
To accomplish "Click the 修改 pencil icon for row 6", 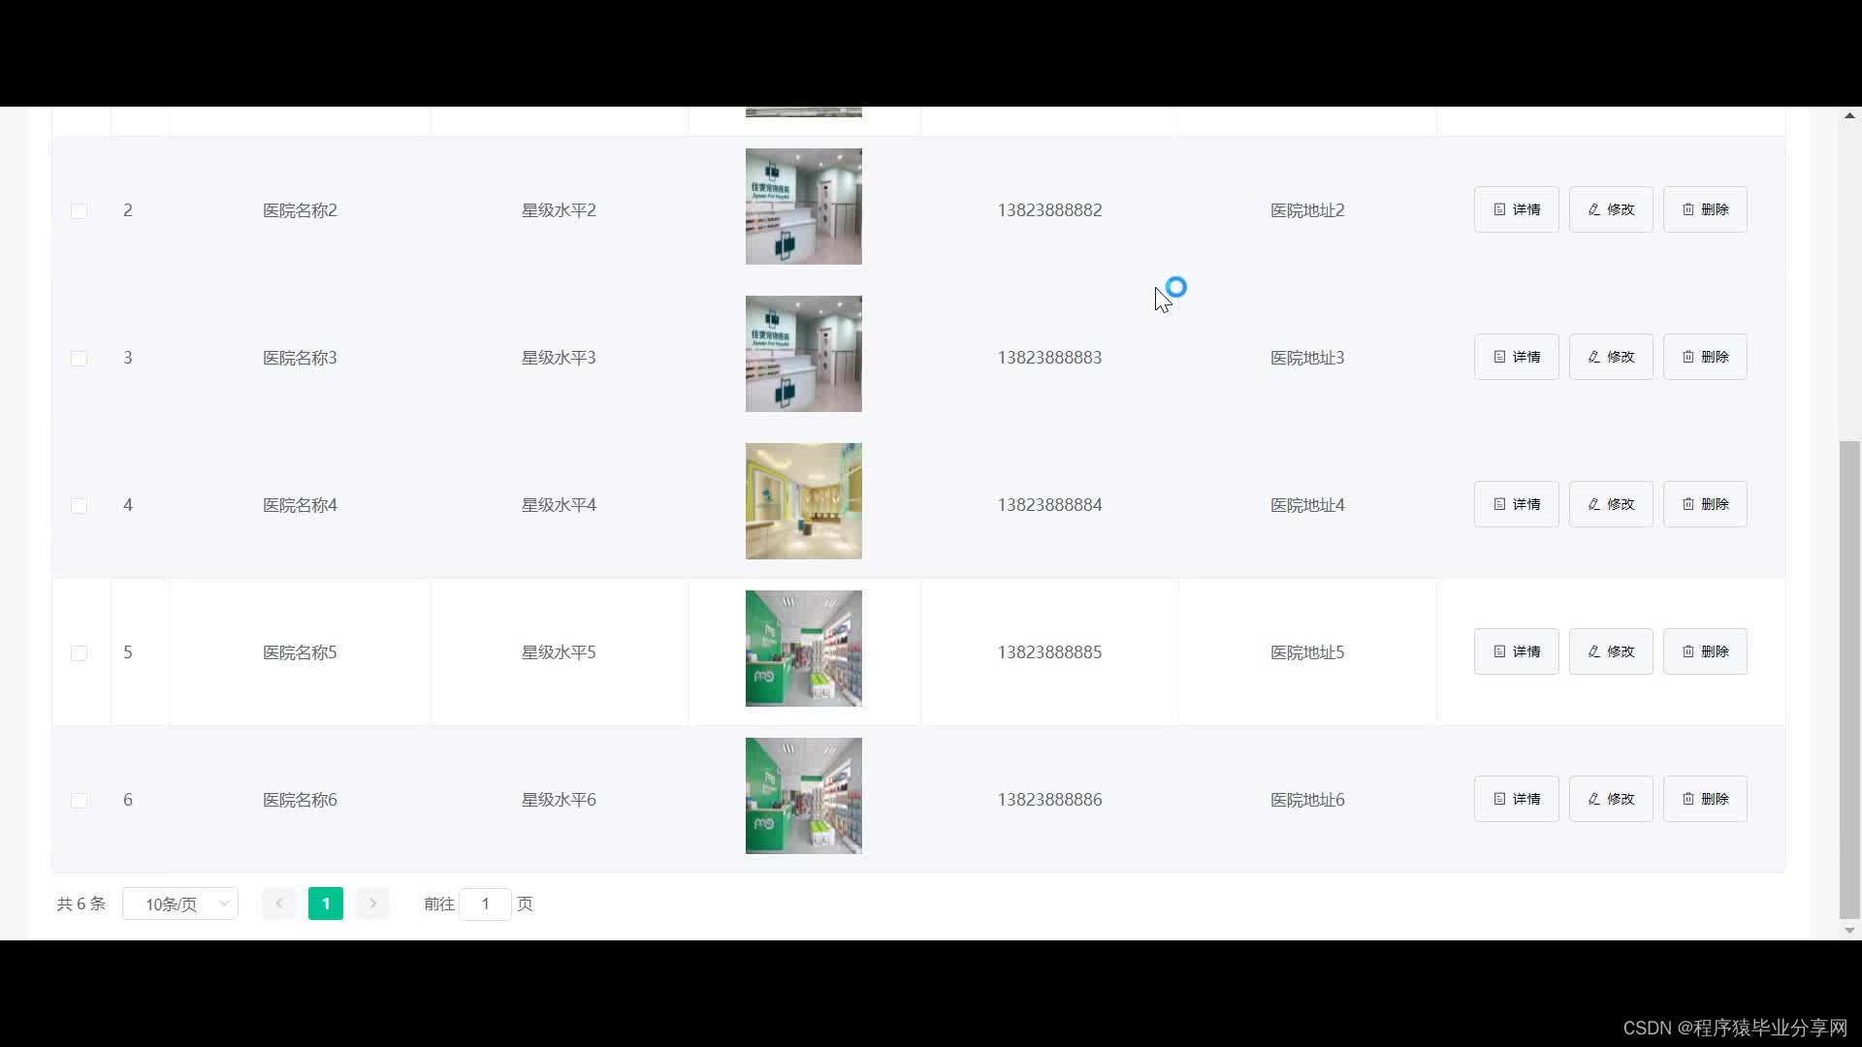I will 1593,799.
